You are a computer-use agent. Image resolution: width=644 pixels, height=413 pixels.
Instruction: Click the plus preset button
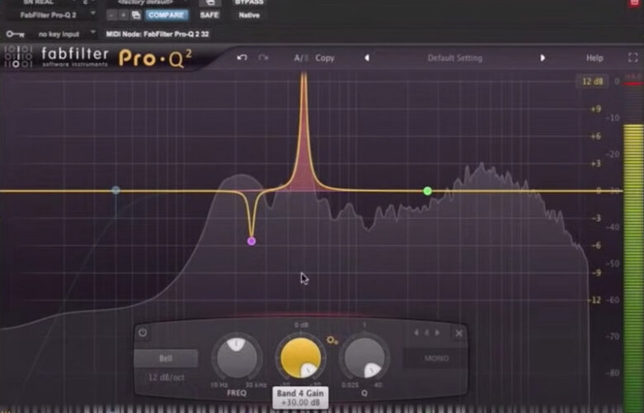[x=123, y=15]
